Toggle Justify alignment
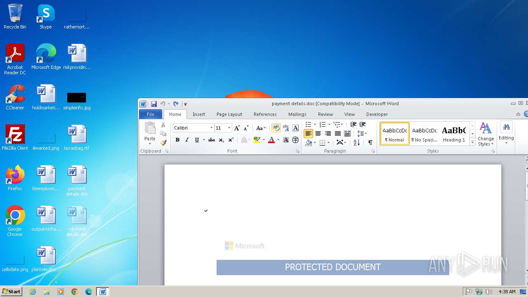Viewport: 528px width, 297px height. 338,133
